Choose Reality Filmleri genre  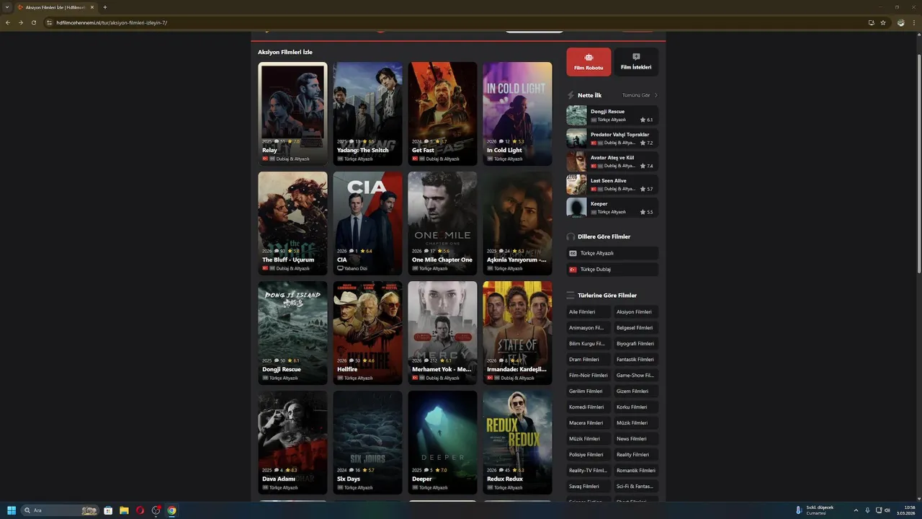636,455
